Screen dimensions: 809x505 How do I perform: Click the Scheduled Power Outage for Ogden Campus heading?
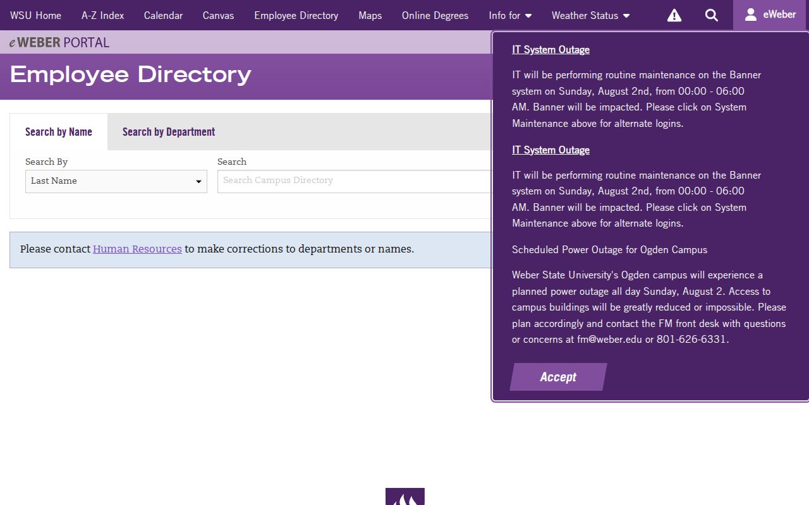click(x=609, y=249)
